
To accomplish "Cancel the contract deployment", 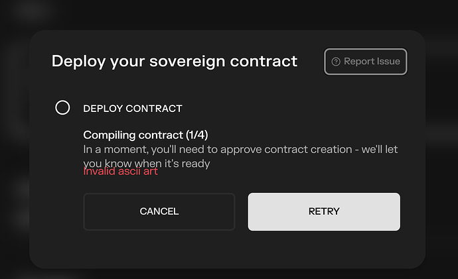I will [159, 211].
